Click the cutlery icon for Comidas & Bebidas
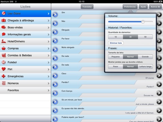 point(4,55)
